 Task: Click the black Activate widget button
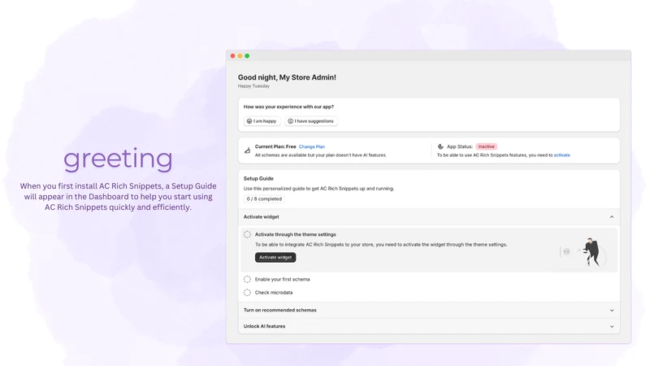click(x=275, y=257)
